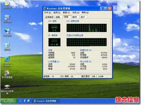The image size is (141, 105).
Task: Click the 物理内存 总数 value 523760
Action: (104, 53)
